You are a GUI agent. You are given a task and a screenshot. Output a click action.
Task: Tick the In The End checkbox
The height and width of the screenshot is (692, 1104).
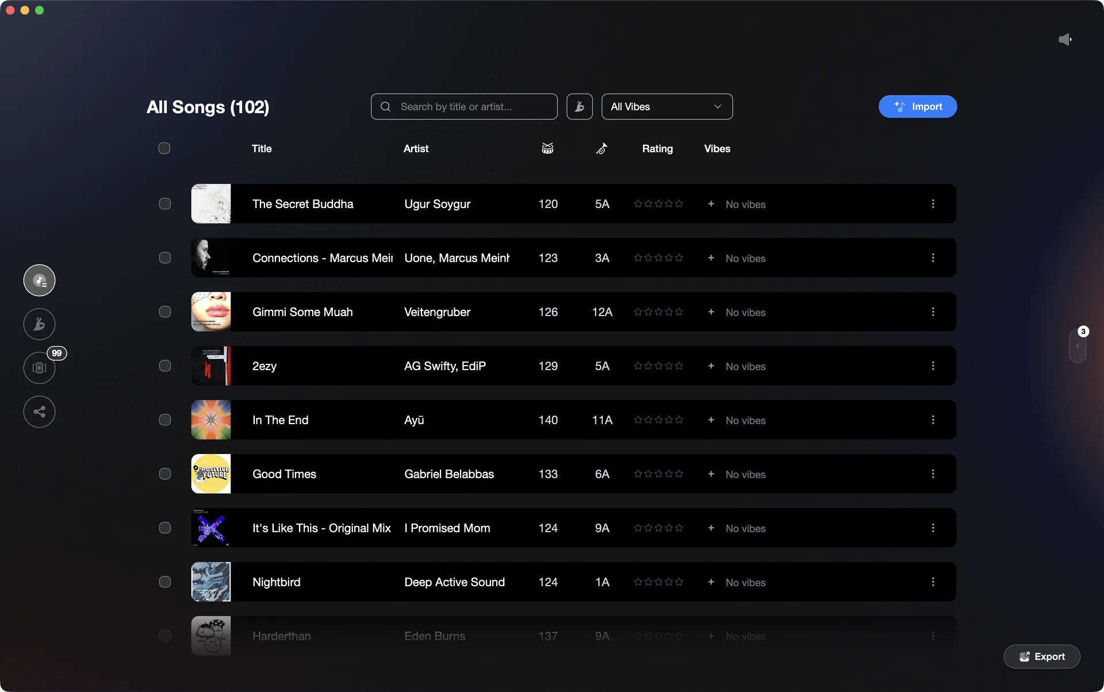pos(165,420)
